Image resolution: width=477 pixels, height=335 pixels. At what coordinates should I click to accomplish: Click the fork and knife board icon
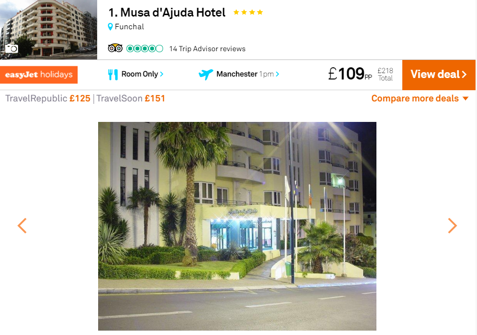[113, 75]
